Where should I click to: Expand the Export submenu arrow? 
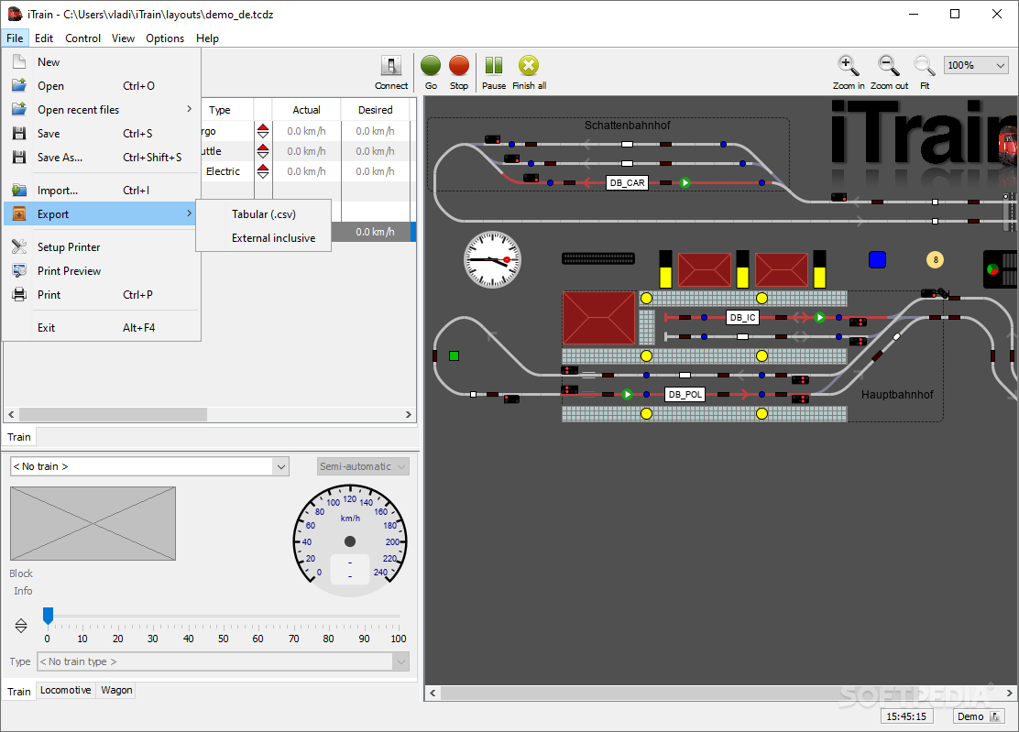tap(189, 213)
